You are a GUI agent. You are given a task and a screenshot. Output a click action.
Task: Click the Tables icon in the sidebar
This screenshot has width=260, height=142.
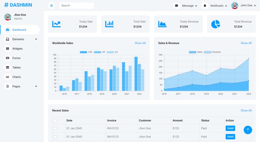click(x=7, y=67)
